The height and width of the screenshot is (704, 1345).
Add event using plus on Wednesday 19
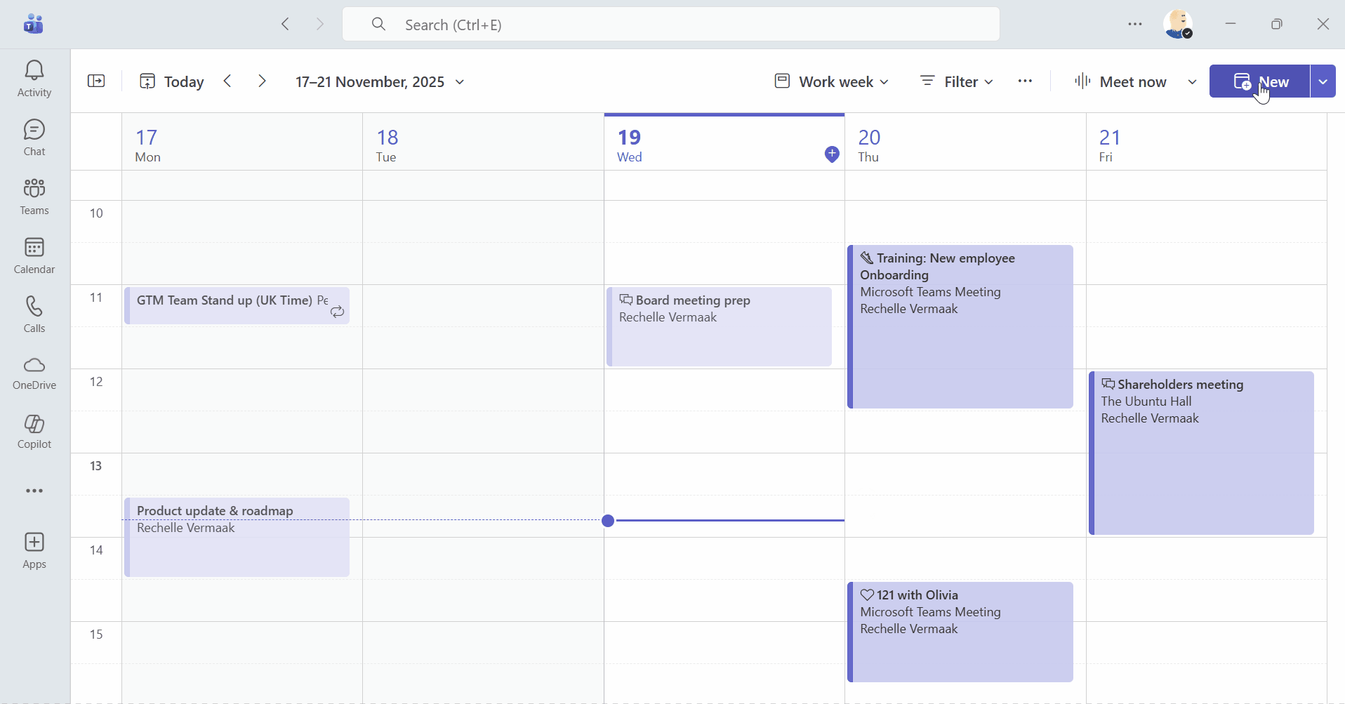[832, 154]
